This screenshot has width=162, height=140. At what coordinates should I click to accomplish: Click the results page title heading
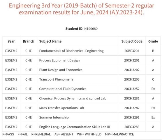(x=82, y=9)
